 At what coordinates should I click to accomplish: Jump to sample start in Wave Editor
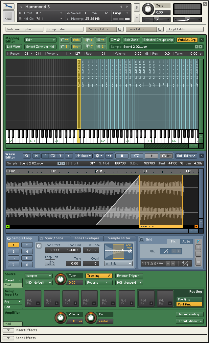[x=36, y=156]
